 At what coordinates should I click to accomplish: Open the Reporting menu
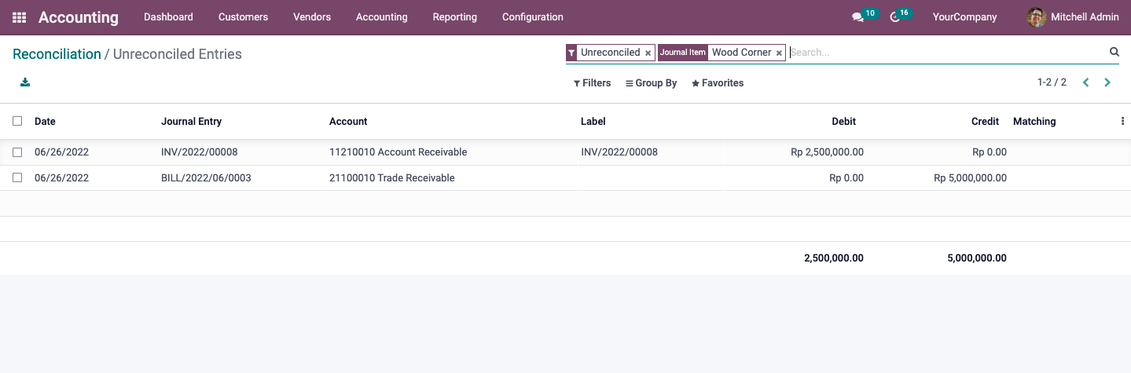click(454, 17)
